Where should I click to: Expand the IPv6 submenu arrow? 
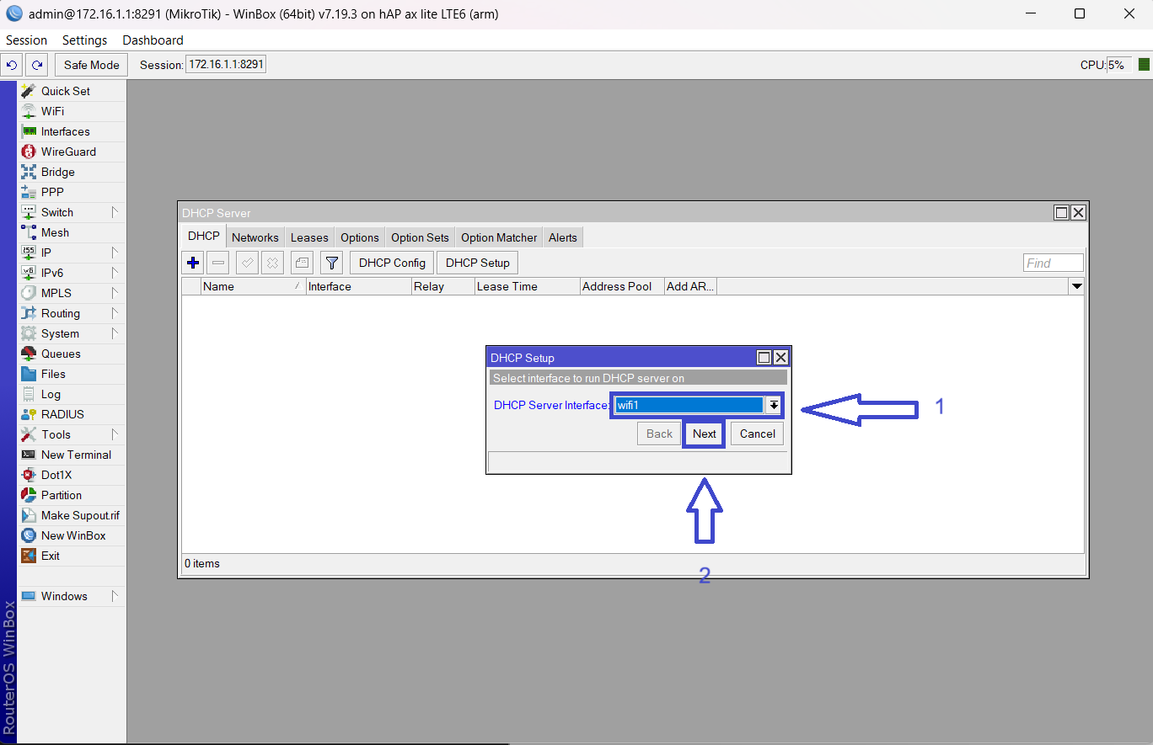pos(115,273)
